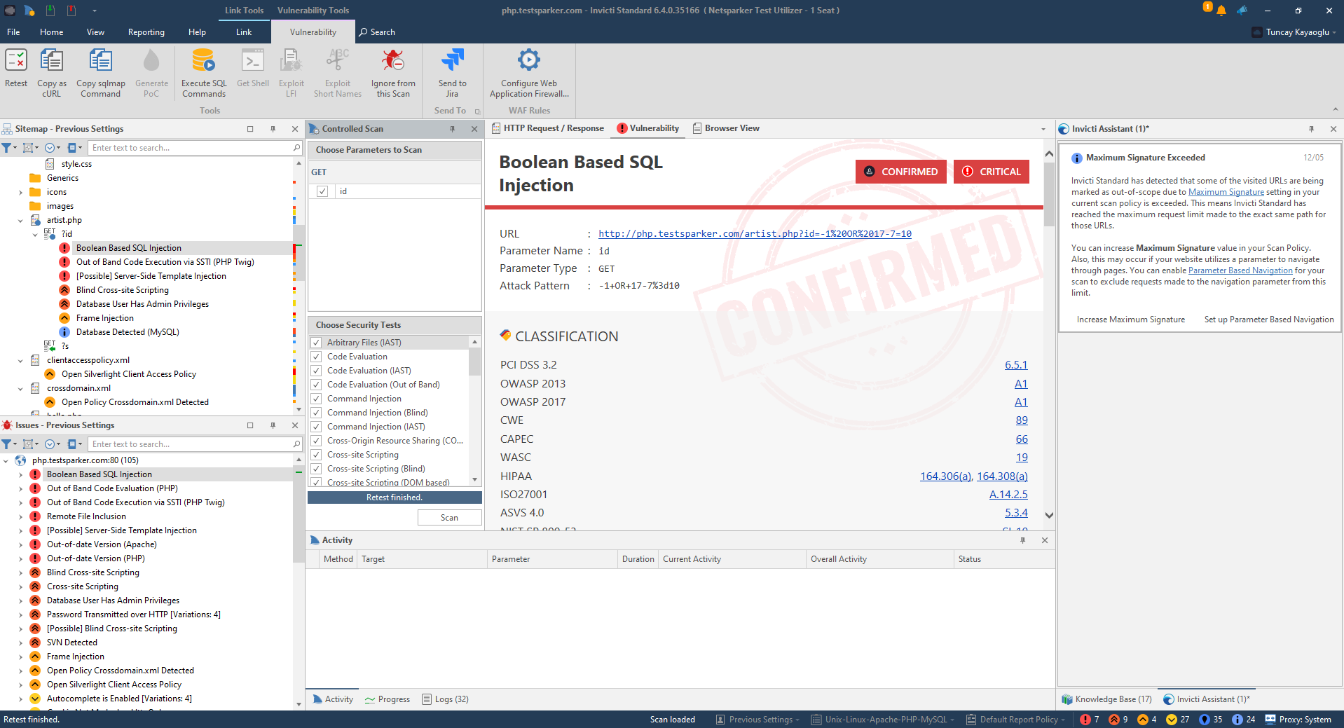The height and width of the screenshot is (728, 1344).
Task: Click information count 24 in status bar
Action: pos(1244,720)
